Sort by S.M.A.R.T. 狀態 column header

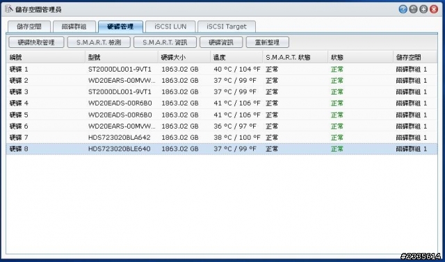(295, 58)
